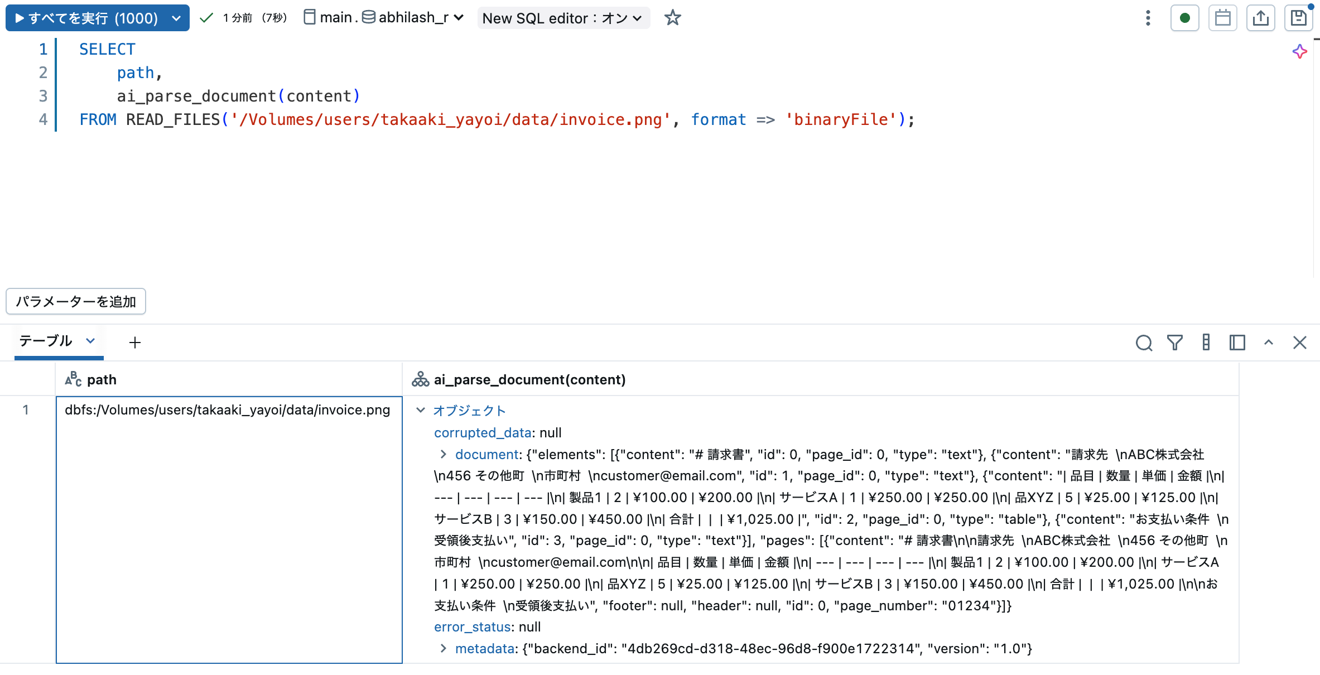This screenshot has height=675, width=1320.
Task: Select the invoice.png path cell
Action: 228,410
